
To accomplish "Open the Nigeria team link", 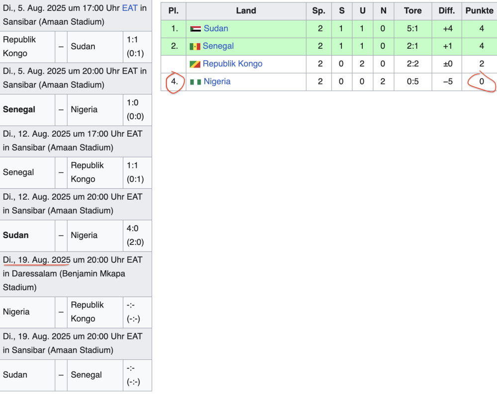I will [217, 81].
